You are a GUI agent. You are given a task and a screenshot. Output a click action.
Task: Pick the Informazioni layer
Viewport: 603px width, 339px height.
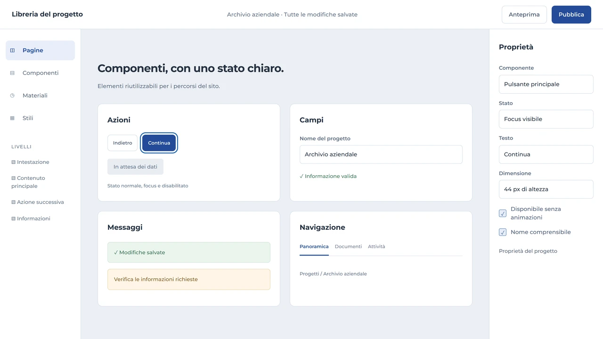coord(31,218)
